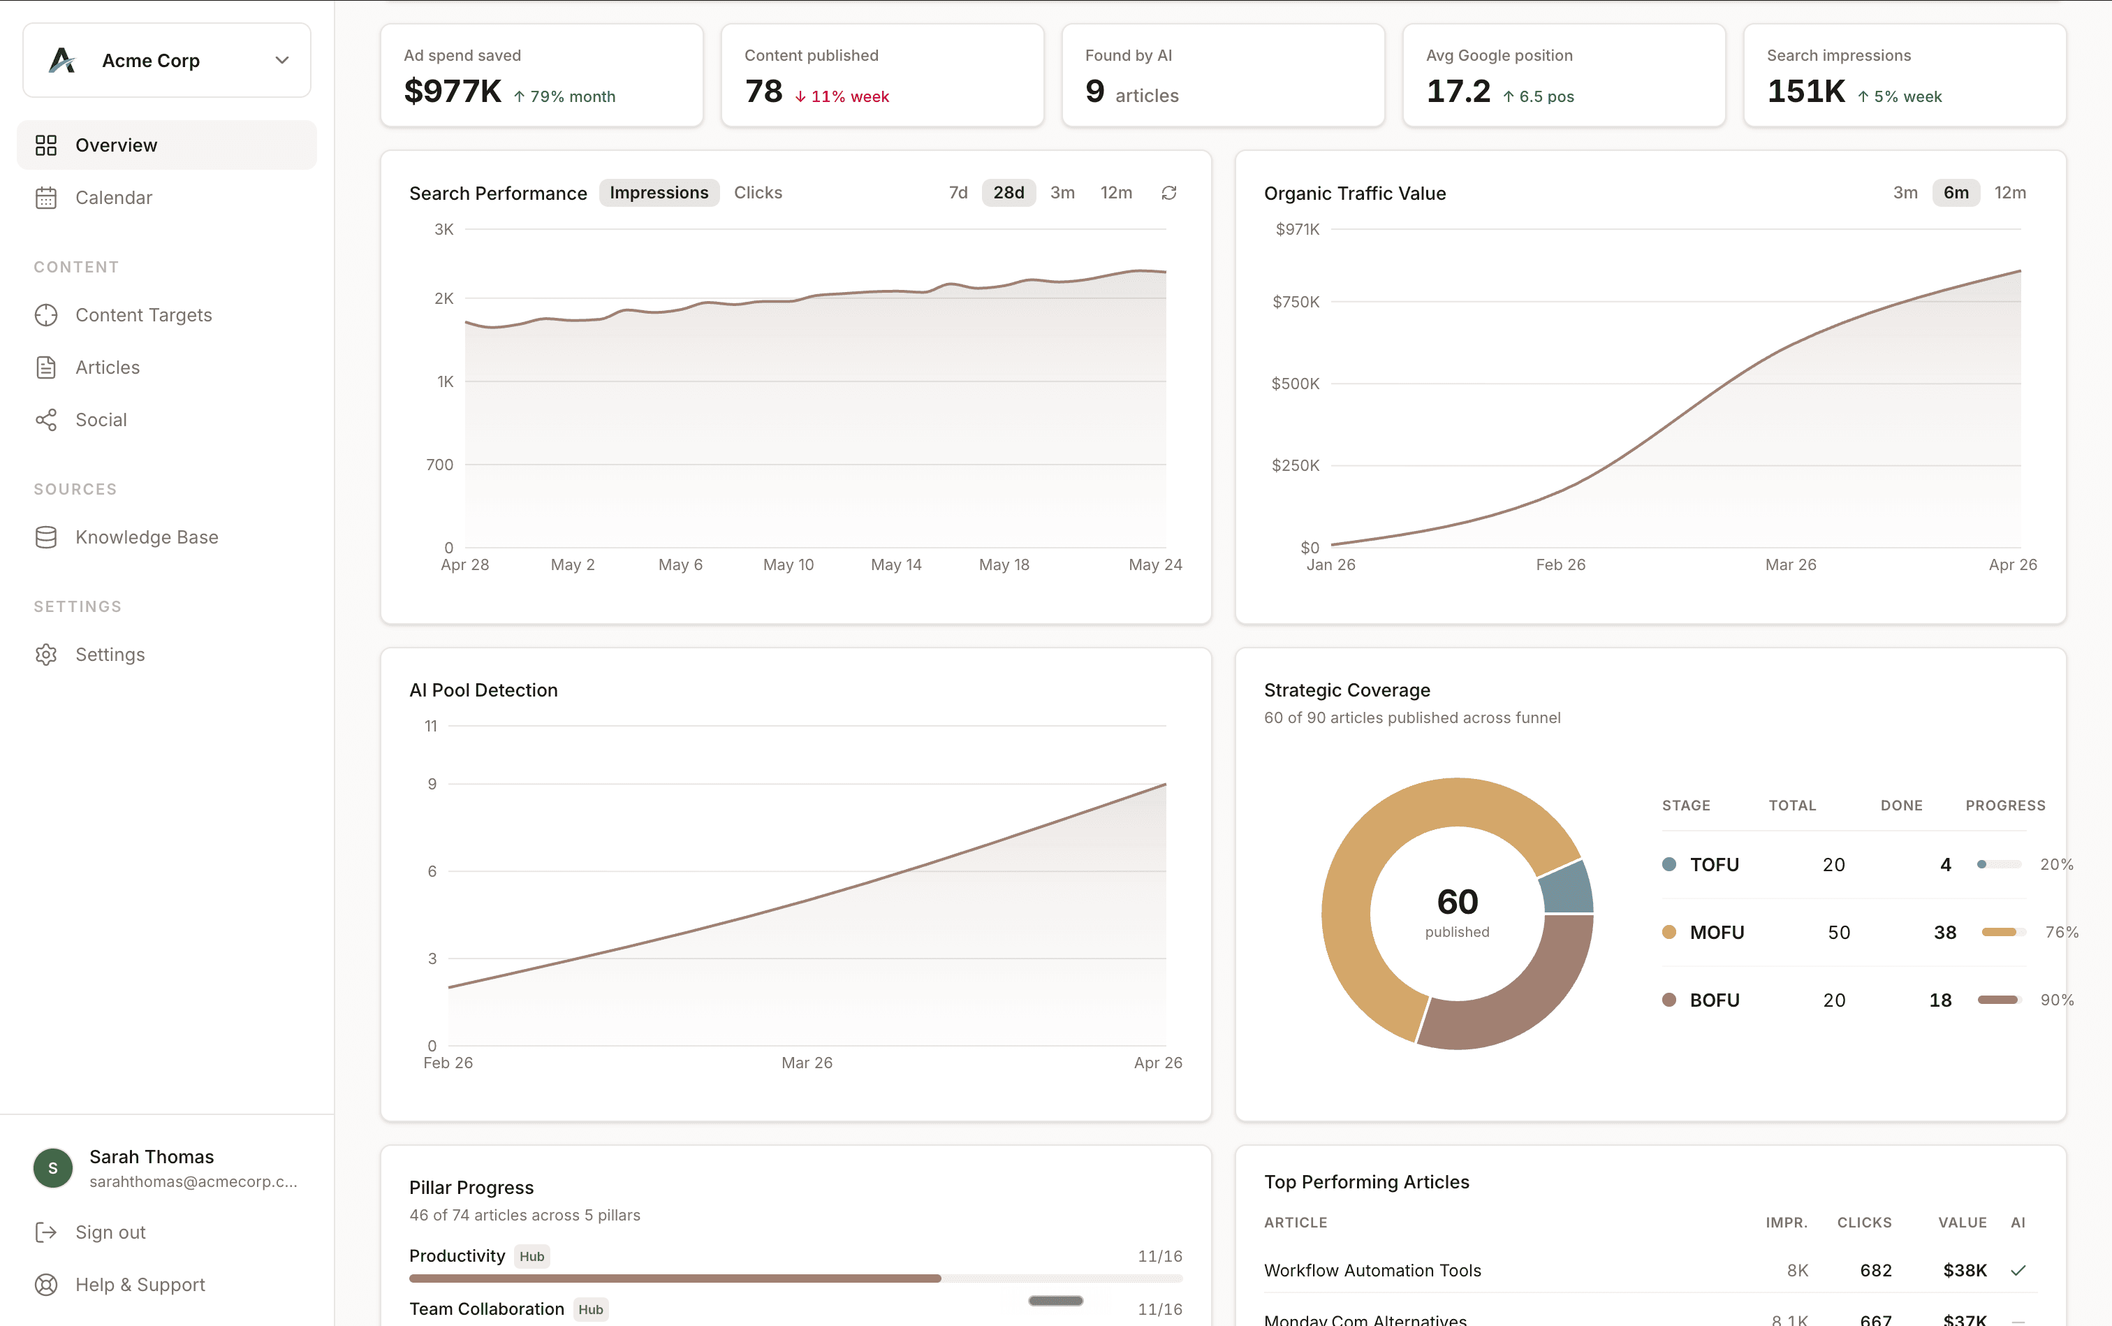Click the Articles document icon
The width and height of the screenshot is (2112, 1326).
click(x=47, y=367)
